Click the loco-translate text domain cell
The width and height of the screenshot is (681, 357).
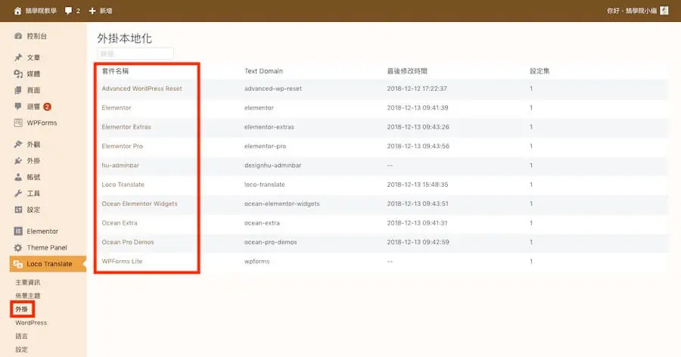pyautogui.click(x=265, y=185)
